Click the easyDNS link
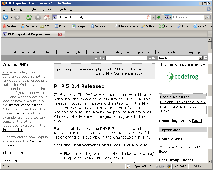 click(x=12, y=161)
